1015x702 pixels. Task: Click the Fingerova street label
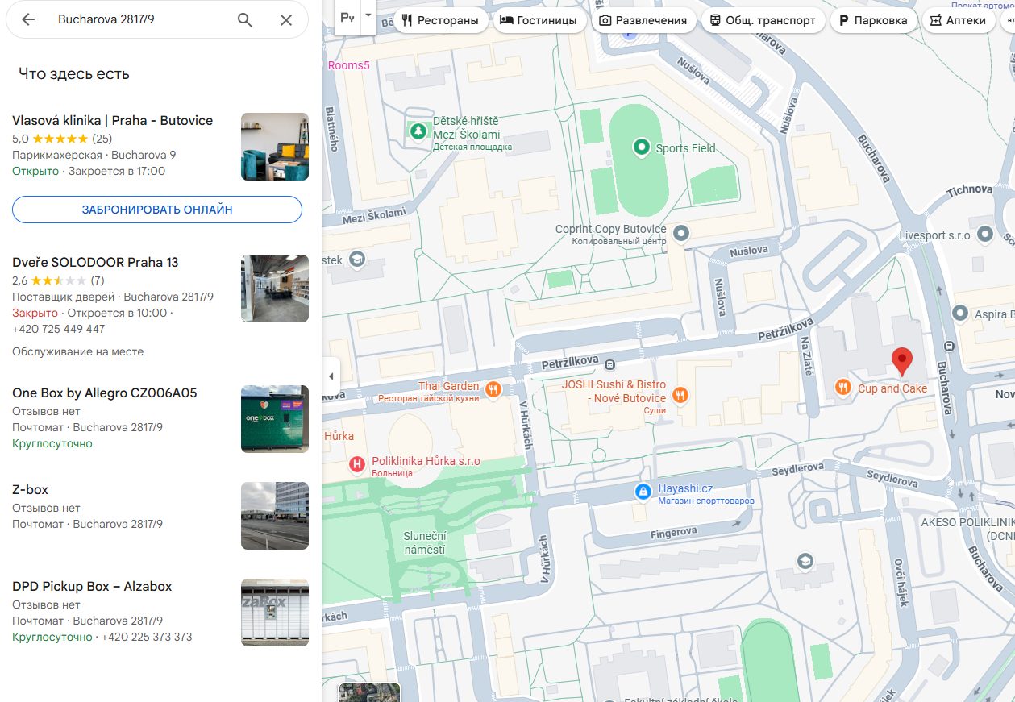pyautogui.click(x=673, y=533)
